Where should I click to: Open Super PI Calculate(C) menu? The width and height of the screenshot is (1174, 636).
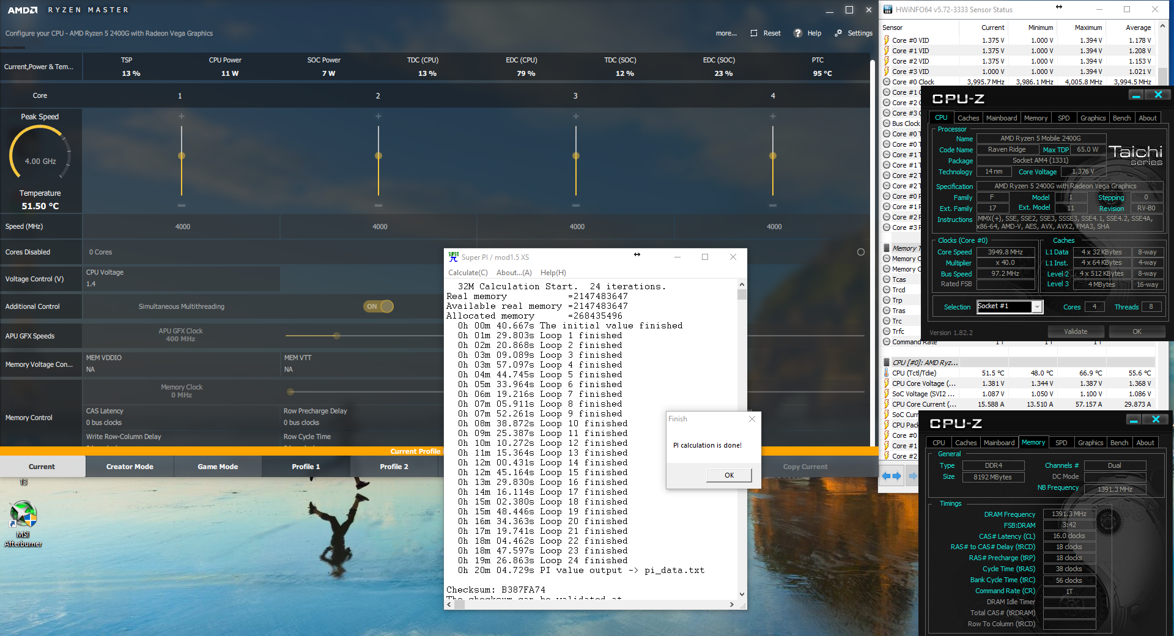468,273
